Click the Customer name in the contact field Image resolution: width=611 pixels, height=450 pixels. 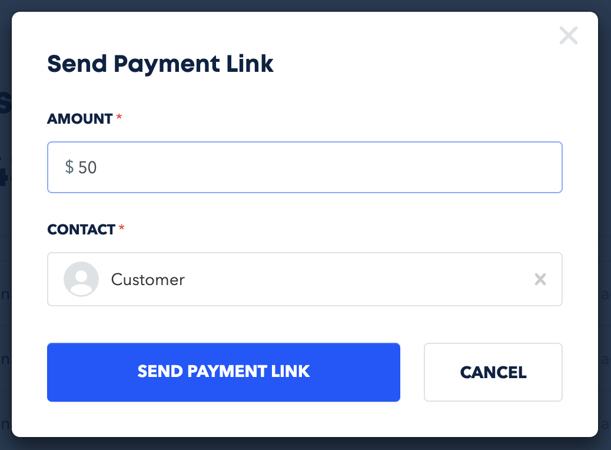tap(148, 279)
